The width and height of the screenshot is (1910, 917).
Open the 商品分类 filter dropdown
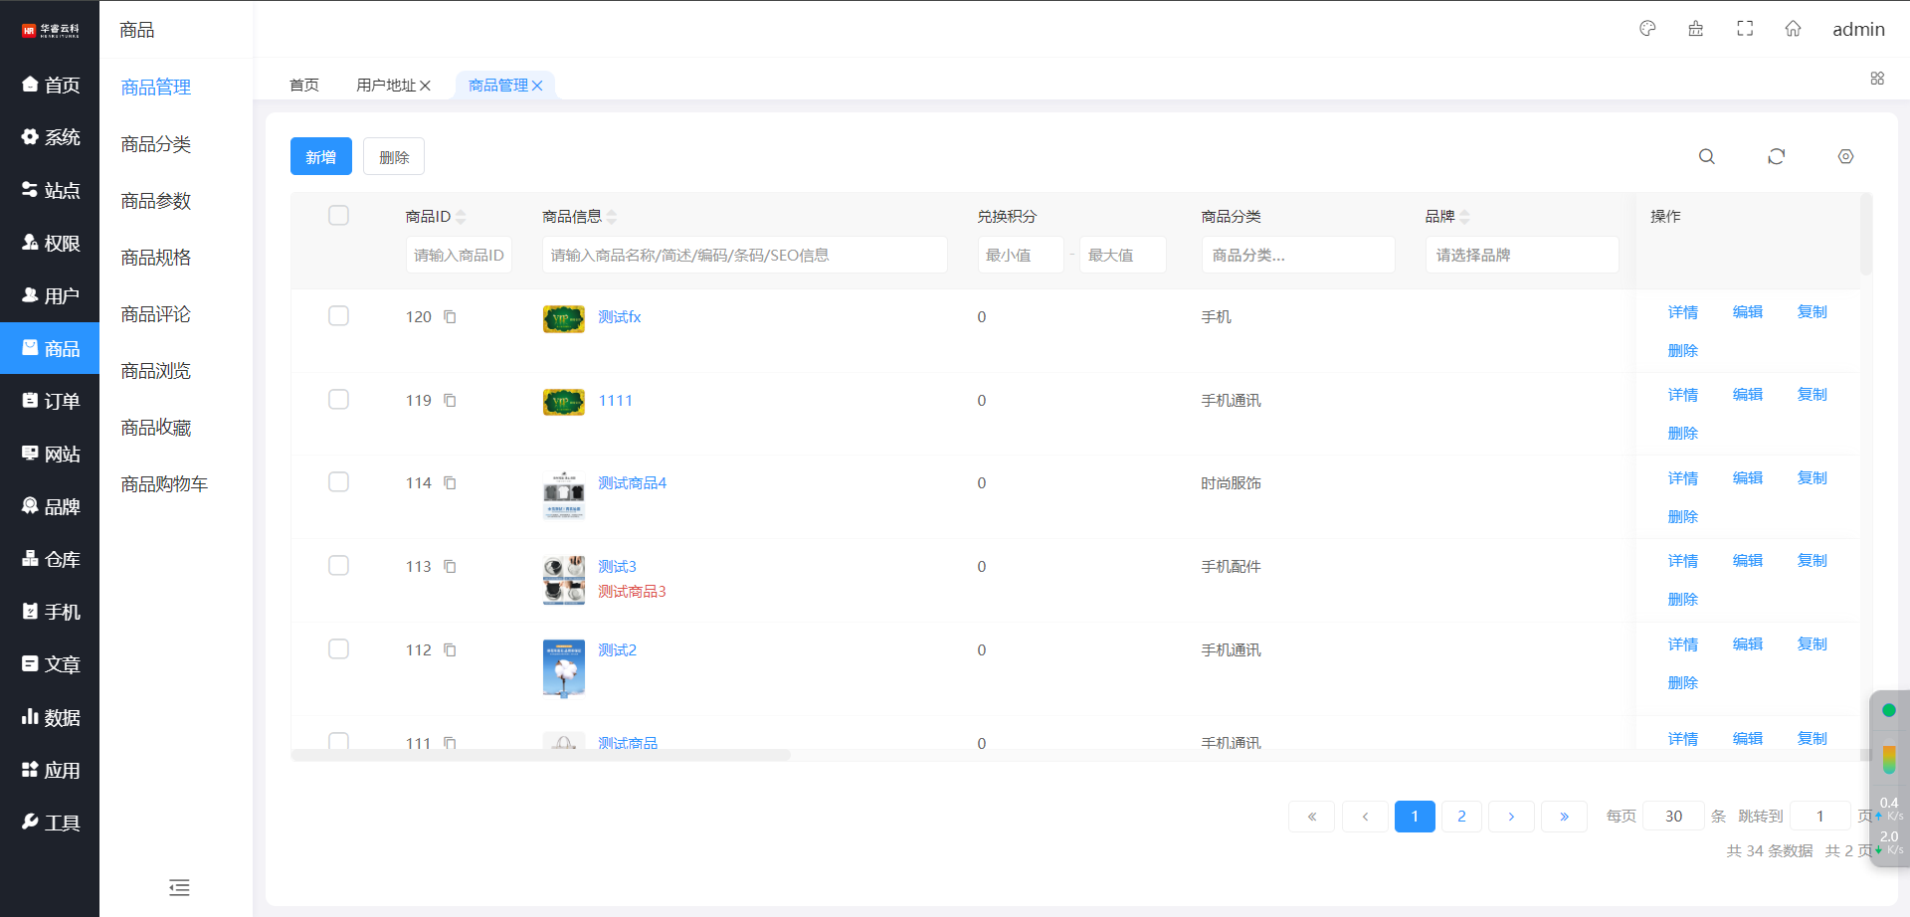tap(1297, 256)
